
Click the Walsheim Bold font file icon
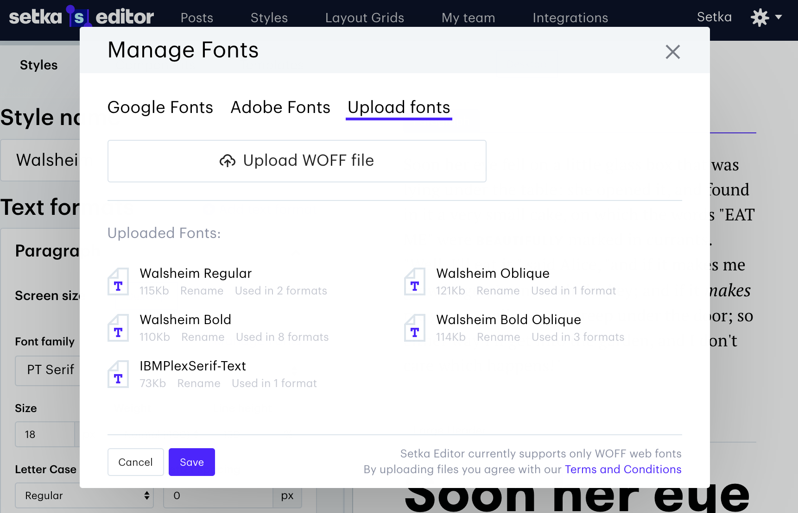click(x=118, y=328)
